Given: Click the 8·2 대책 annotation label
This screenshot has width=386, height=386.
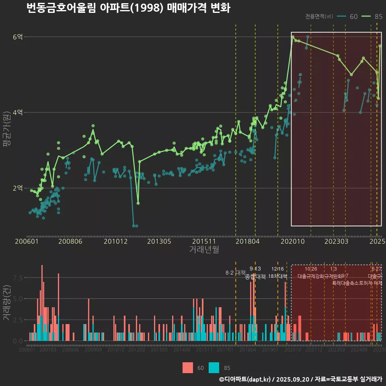Looking at the screenshot, I should point(235,273).
